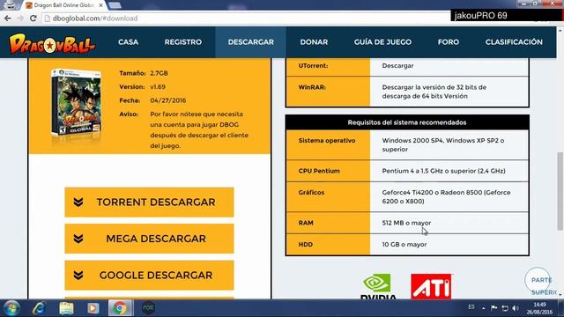Click the Dragon Ball logo
Screen dimensions: 564x317
click(x=52, y=44)
